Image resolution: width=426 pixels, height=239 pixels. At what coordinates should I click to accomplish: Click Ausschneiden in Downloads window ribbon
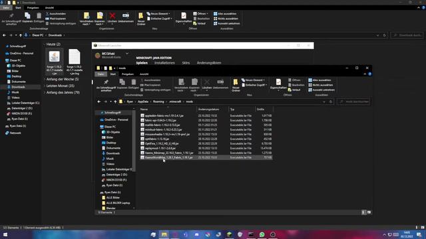pyautogui.click(x=55, y=14)
